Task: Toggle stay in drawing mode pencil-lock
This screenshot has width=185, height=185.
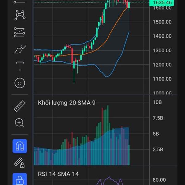Action: tap(19, 163)
